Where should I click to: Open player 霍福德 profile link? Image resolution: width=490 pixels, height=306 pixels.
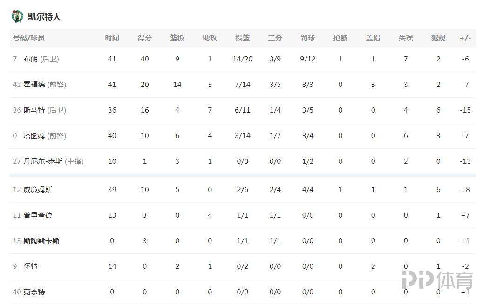click(34, 85)
